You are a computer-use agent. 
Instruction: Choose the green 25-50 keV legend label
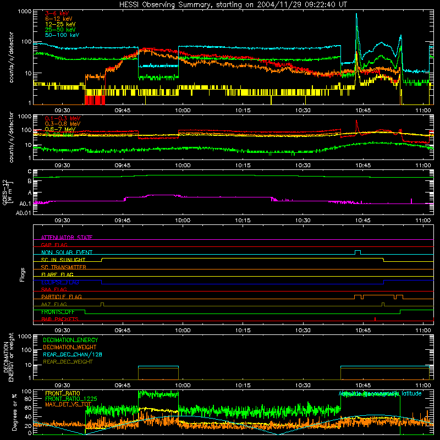[x=60, y=30]
